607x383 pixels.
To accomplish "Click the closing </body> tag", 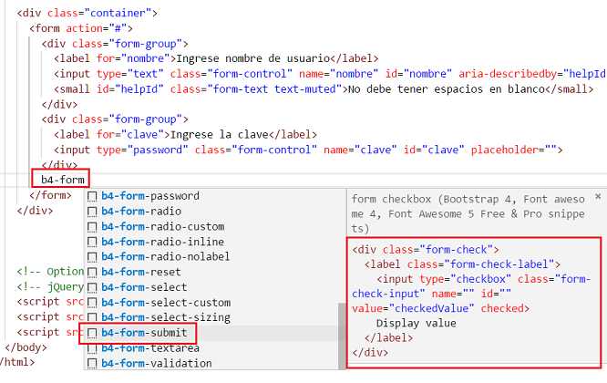I will point(26,347).
